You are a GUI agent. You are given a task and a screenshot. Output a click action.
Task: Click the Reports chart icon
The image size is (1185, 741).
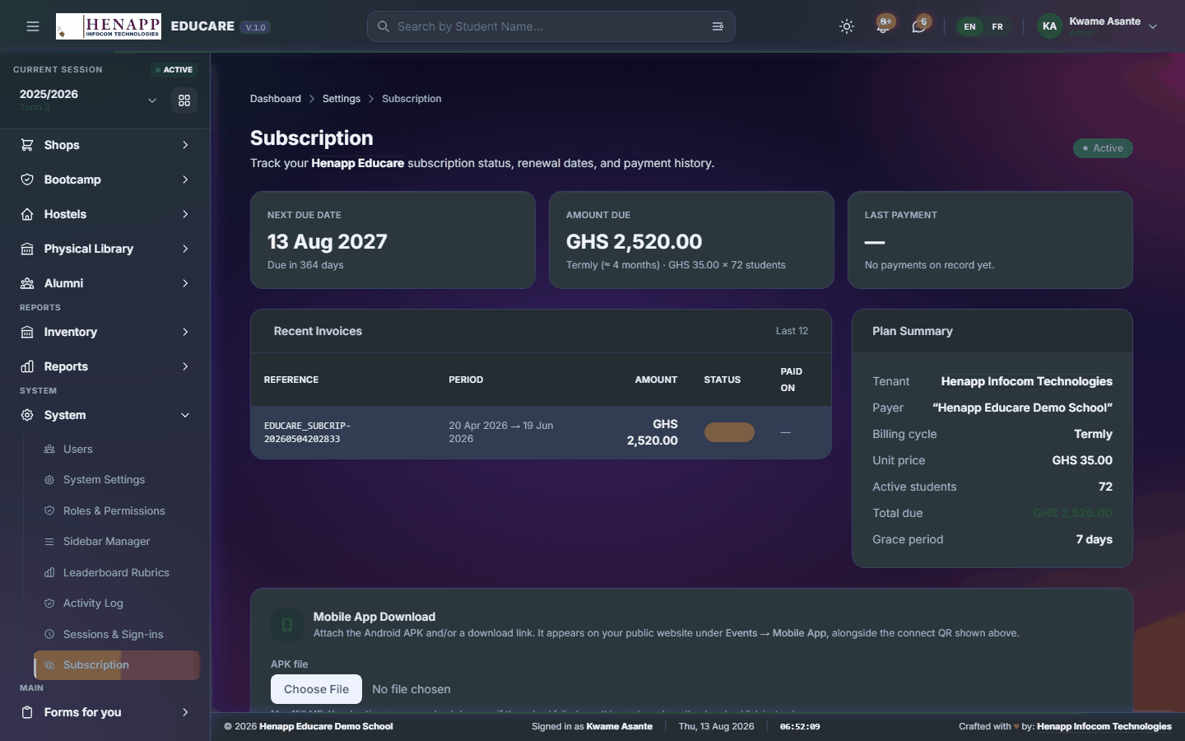(27, 366)
